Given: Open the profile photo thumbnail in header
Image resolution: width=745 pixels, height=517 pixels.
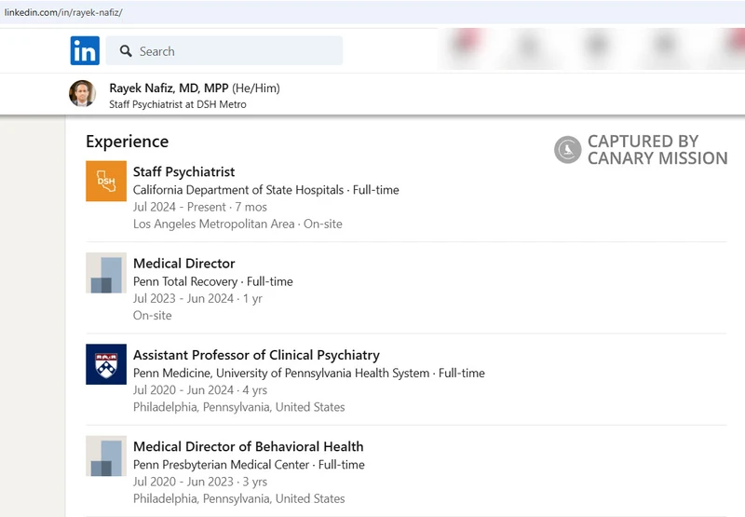Looking at the screenshot, I should [82, 93].
